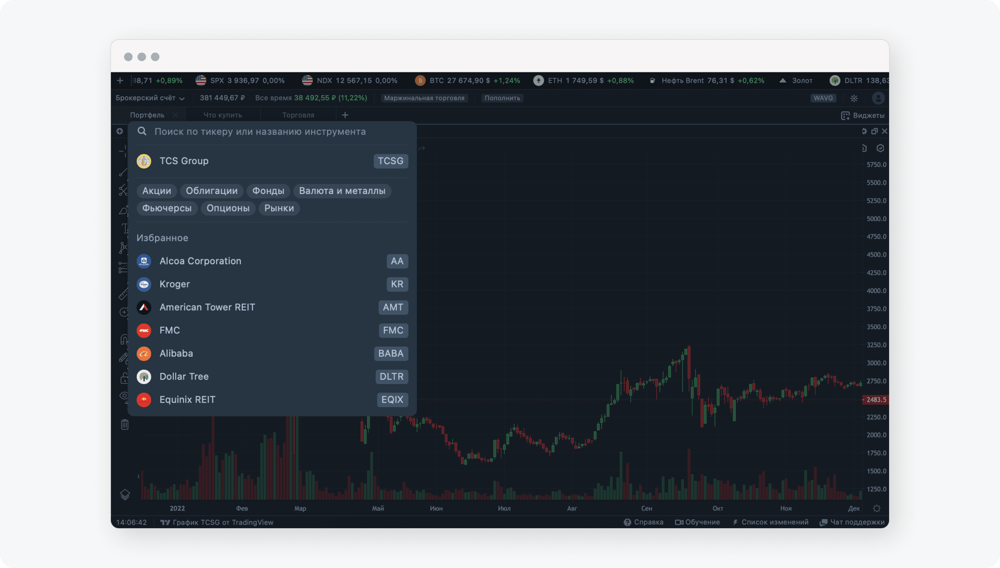Close the chart widget
1000x568 pixels.
(x=884, y=131)
